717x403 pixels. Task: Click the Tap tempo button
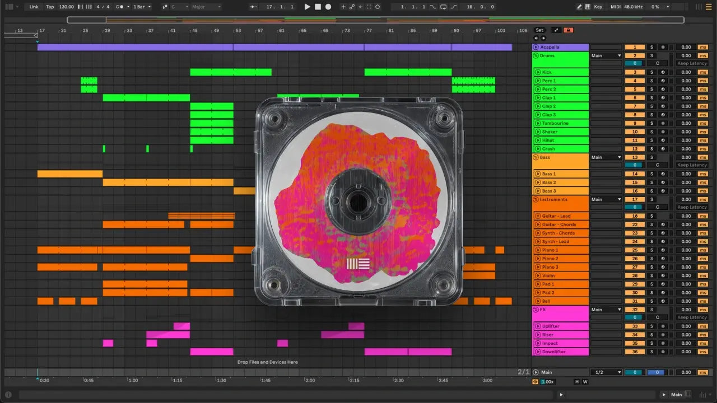[x=50, y=7]
